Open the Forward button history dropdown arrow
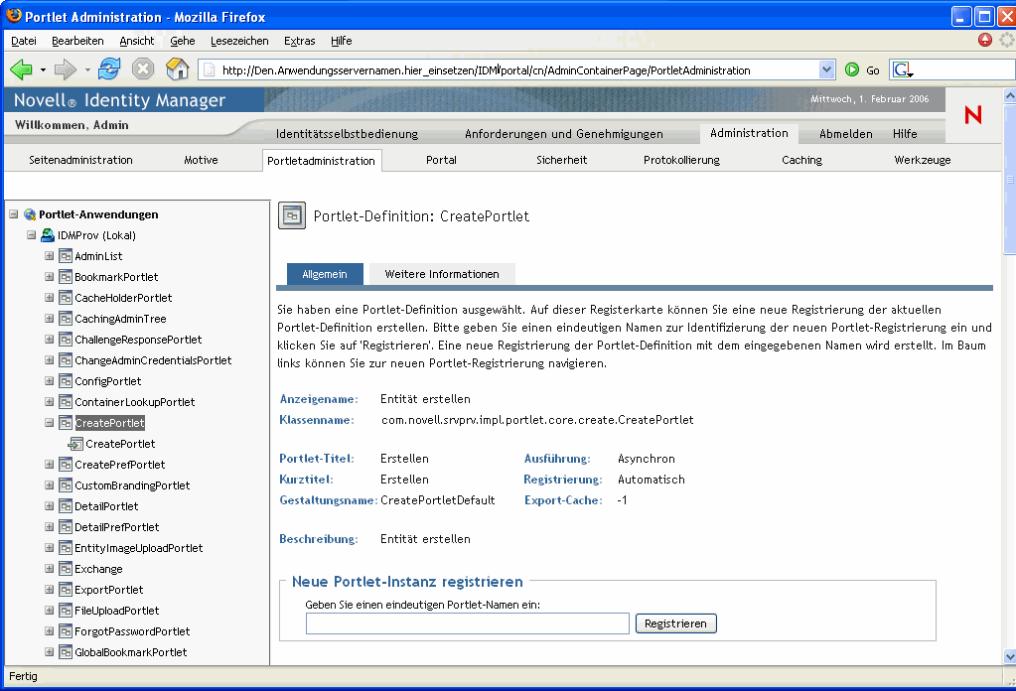This screenshot has height=691, width=1016. tap(86, 69)
